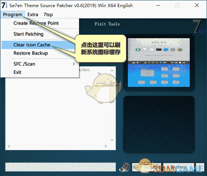The height and width of the screenshot is (176, 207).
Task: Choose Exit from the Program menu
Action: click(40, 72)
